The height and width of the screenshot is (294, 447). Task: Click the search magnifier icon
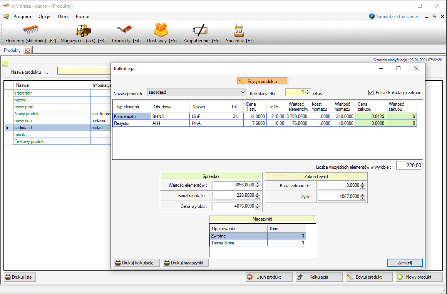coord(5,64)
